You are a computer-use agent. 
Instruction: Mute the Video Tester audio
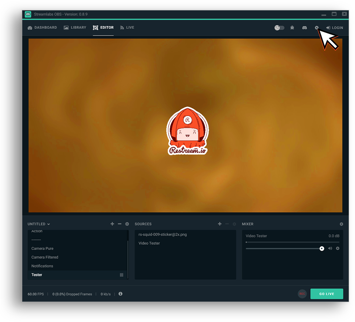click(x=330, y=248)
